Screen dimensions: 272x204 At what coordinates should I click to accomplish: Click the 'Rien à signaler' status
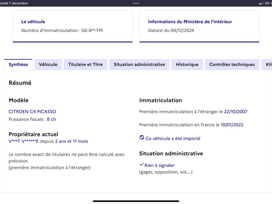[159, 165]
